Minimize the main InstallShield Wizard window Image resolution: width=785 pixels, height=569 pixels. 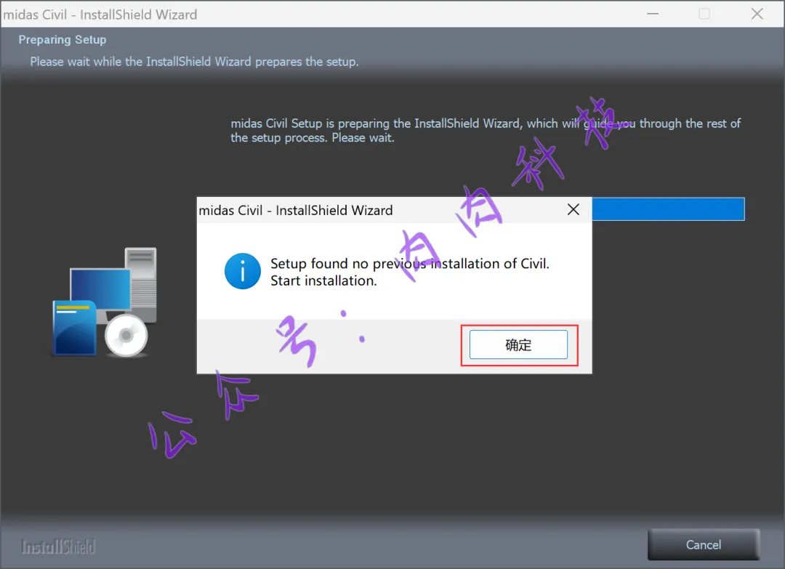[x=653, y=14]
